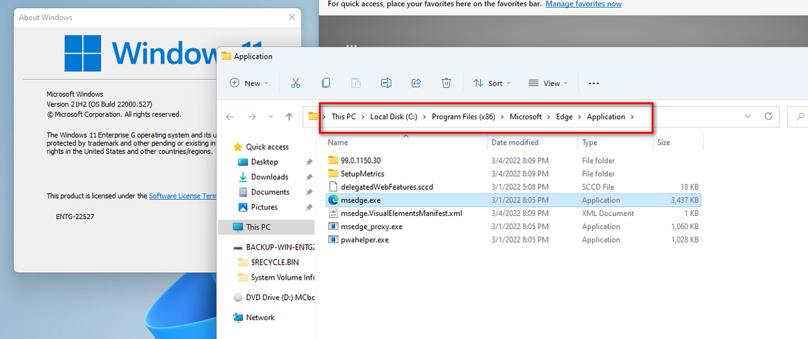The height and width of the screenshot is (339, 808).
Task: Refresh the Application folder view
Action: click(768, 116)
